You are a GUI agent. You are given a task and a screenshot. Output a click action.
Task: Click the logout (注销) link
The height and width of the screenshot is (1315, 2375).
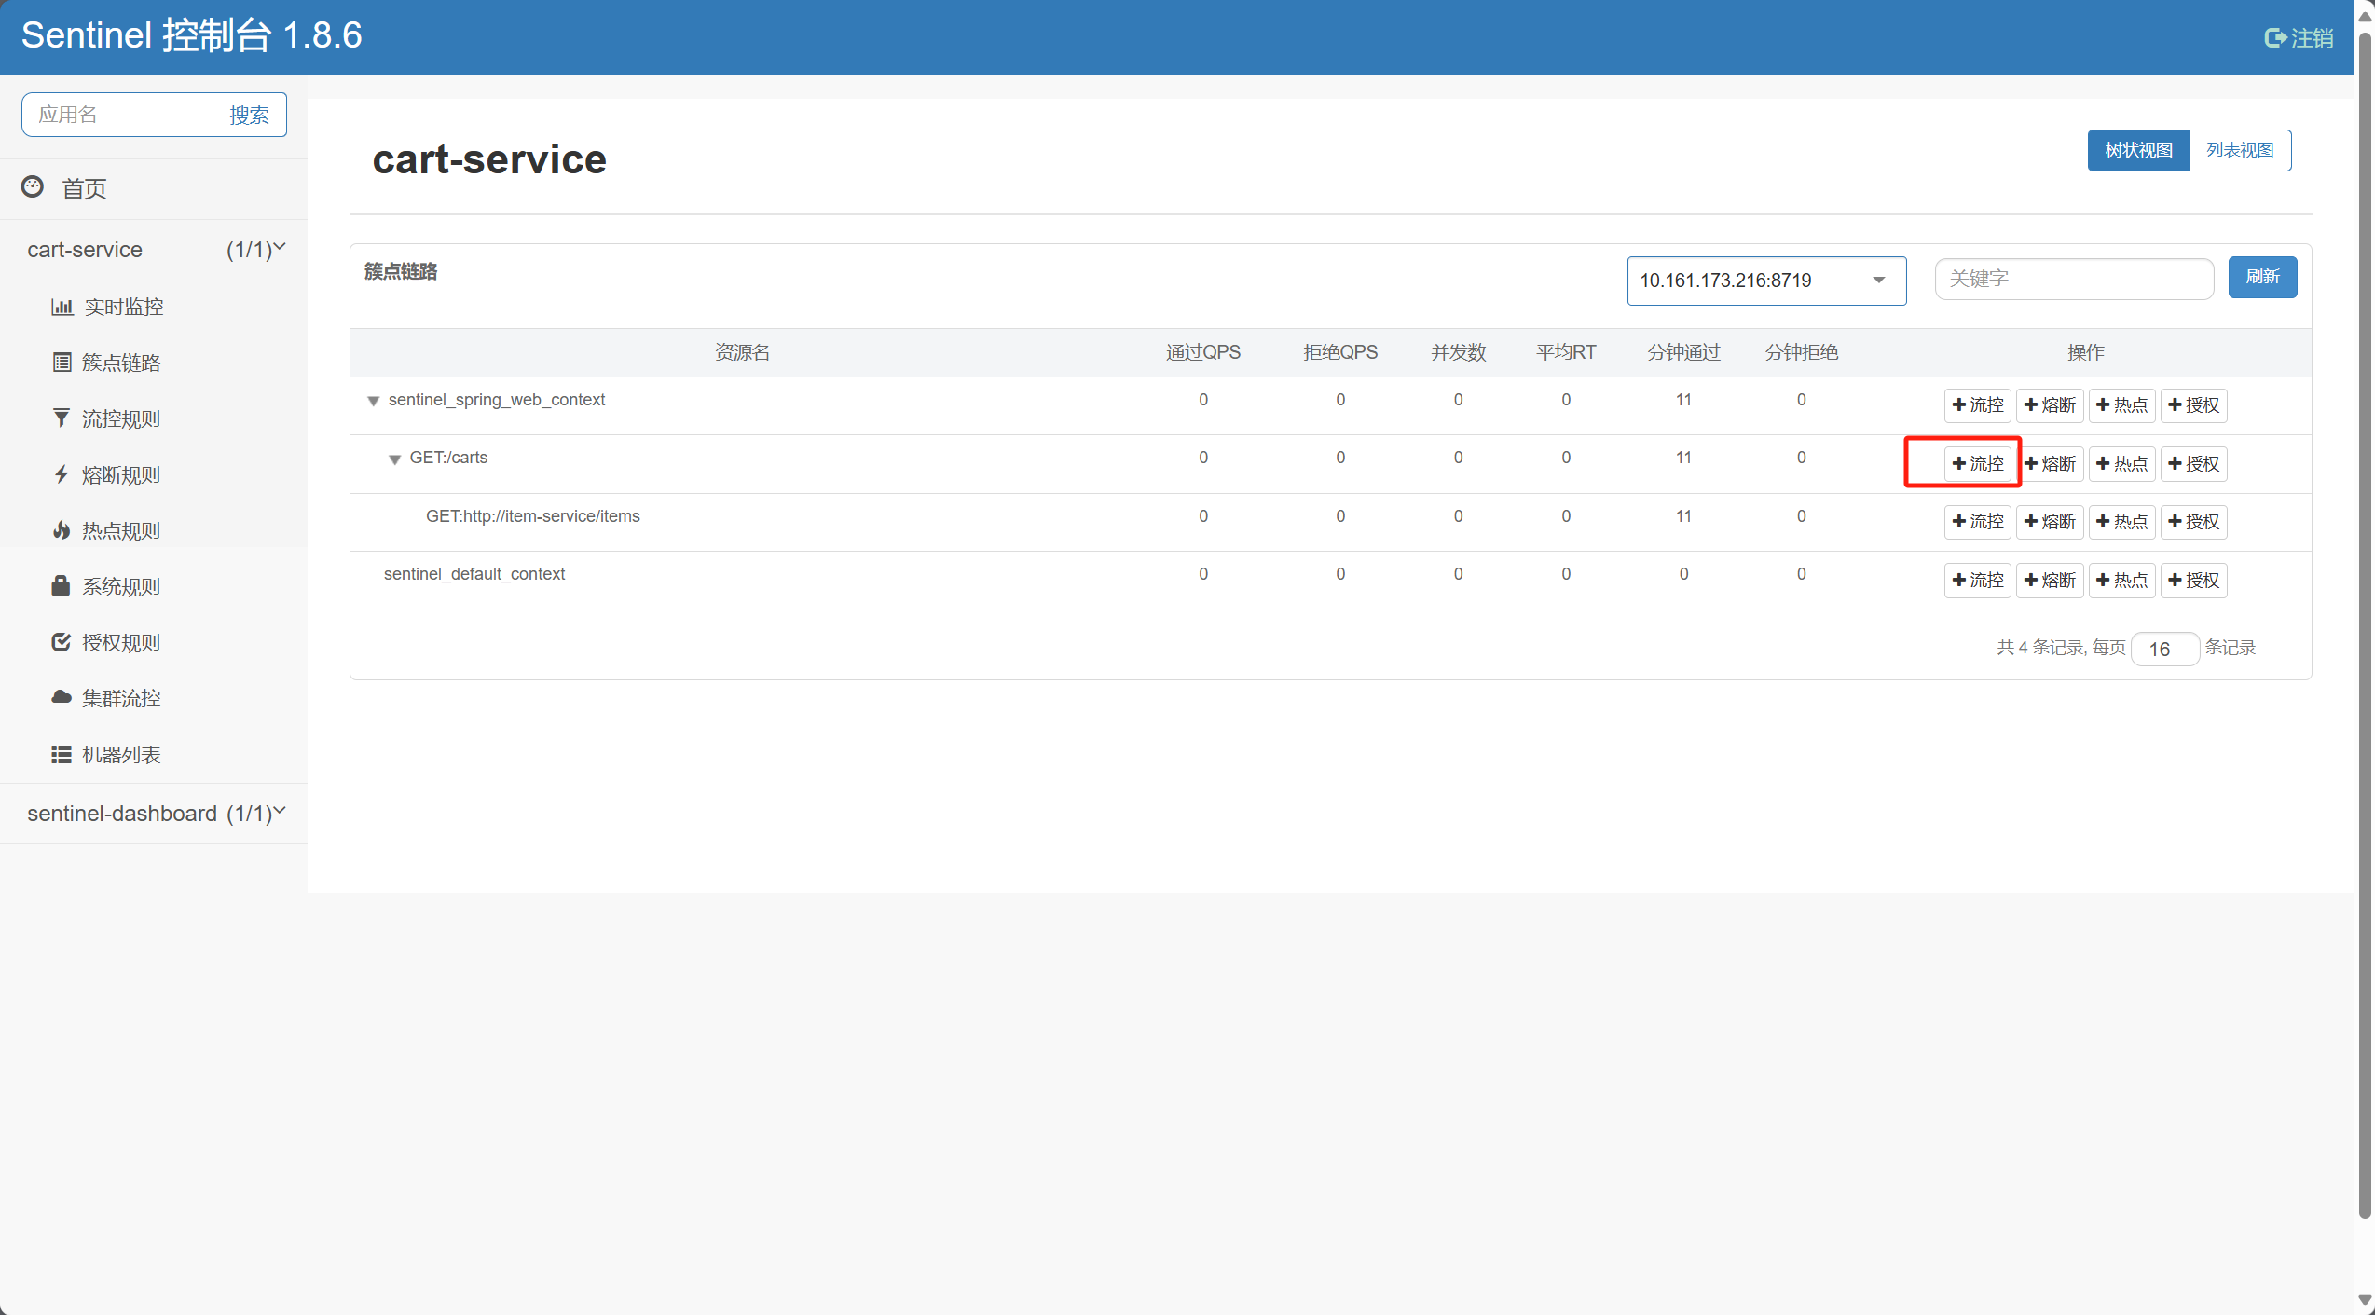click(x=2299, y=38)
